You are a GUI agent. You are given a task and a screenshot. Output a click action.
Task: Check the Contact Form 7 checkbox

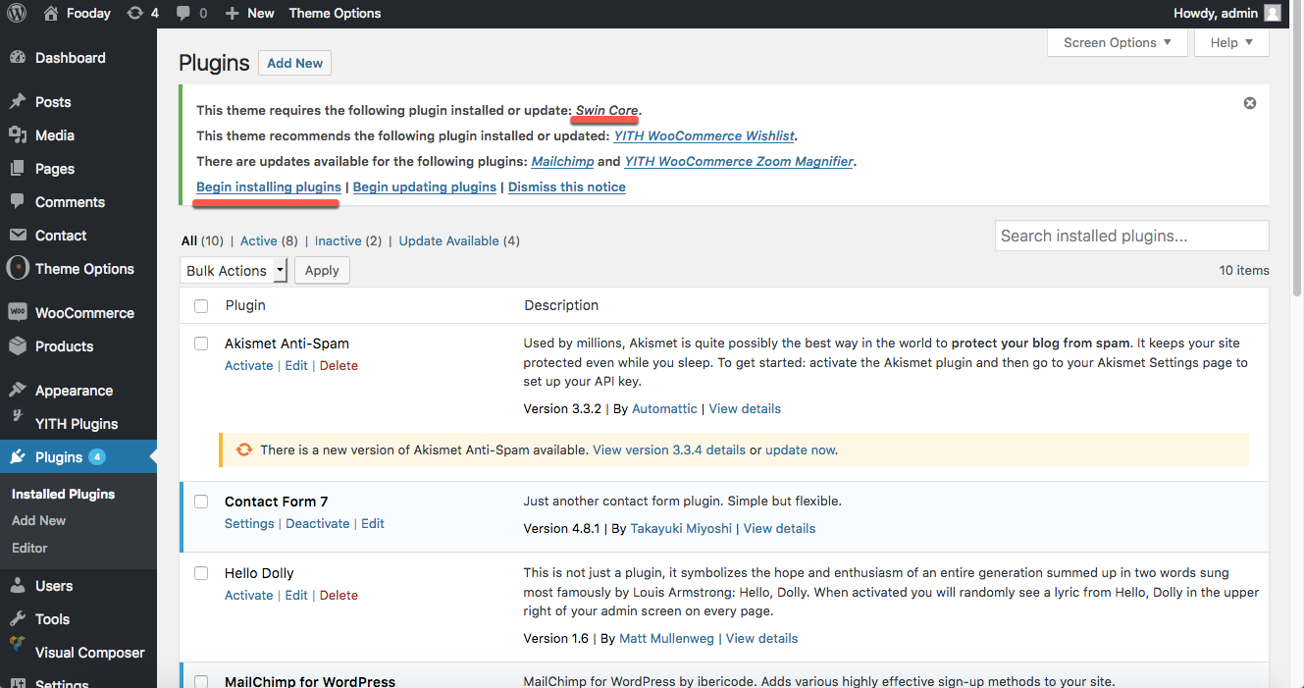201,502
